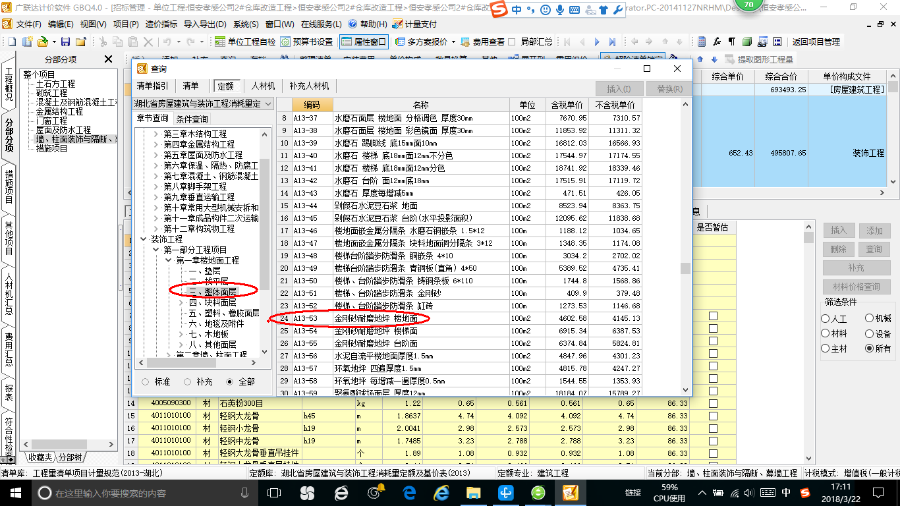Click the 帮助 help question mark icon

click(353, 24)
